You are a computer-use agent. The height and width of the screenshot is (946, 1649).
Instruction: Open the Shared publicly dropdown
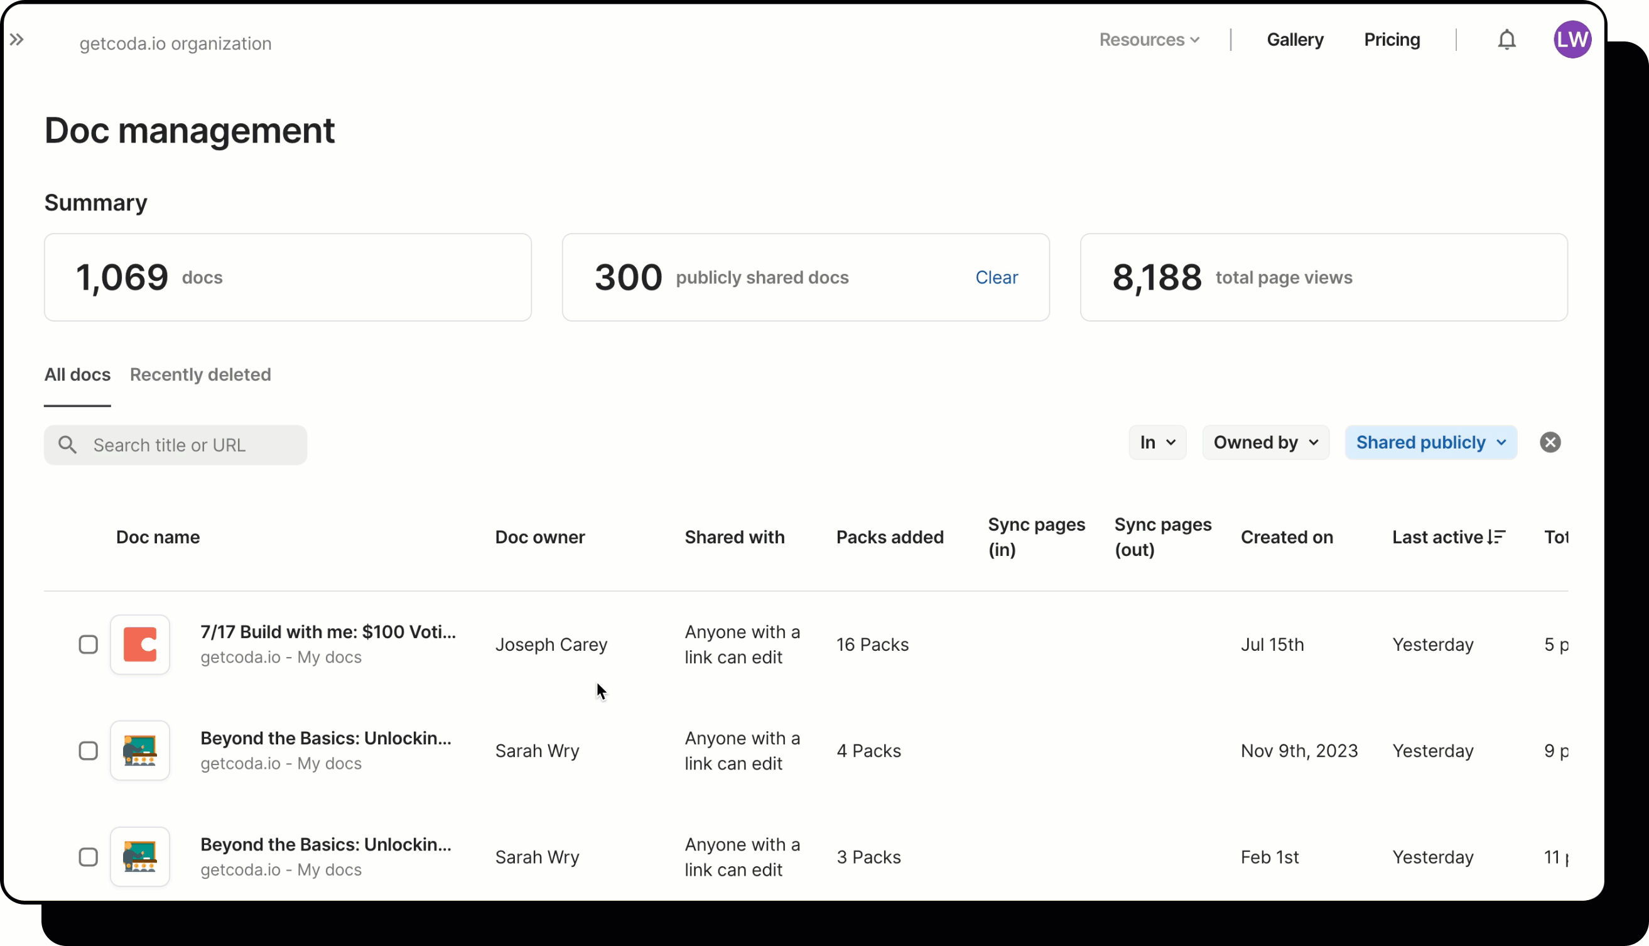1430,442
